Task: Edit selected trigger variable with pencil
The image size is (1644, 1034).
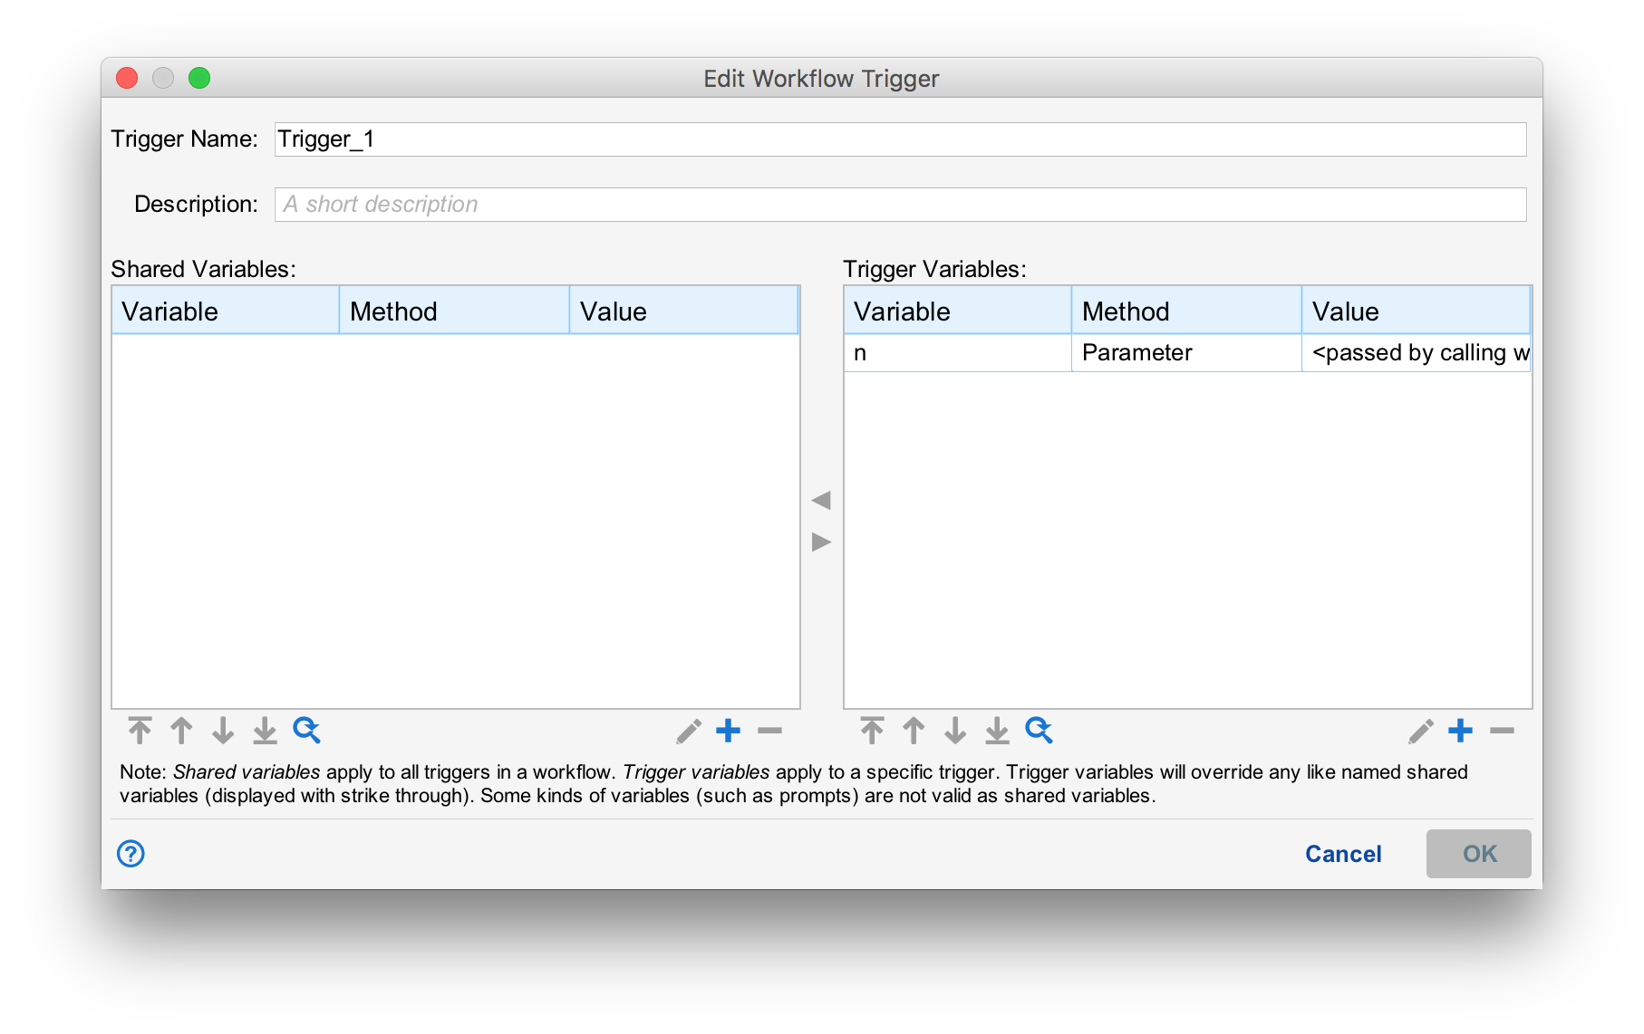Action: [1421, 731]
